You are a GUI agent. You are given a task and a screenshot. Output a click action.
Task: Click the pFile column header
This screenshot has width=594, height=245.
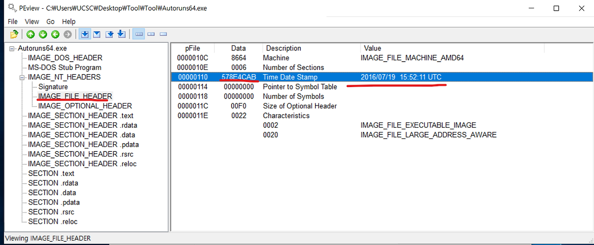(x=193, y=48)
